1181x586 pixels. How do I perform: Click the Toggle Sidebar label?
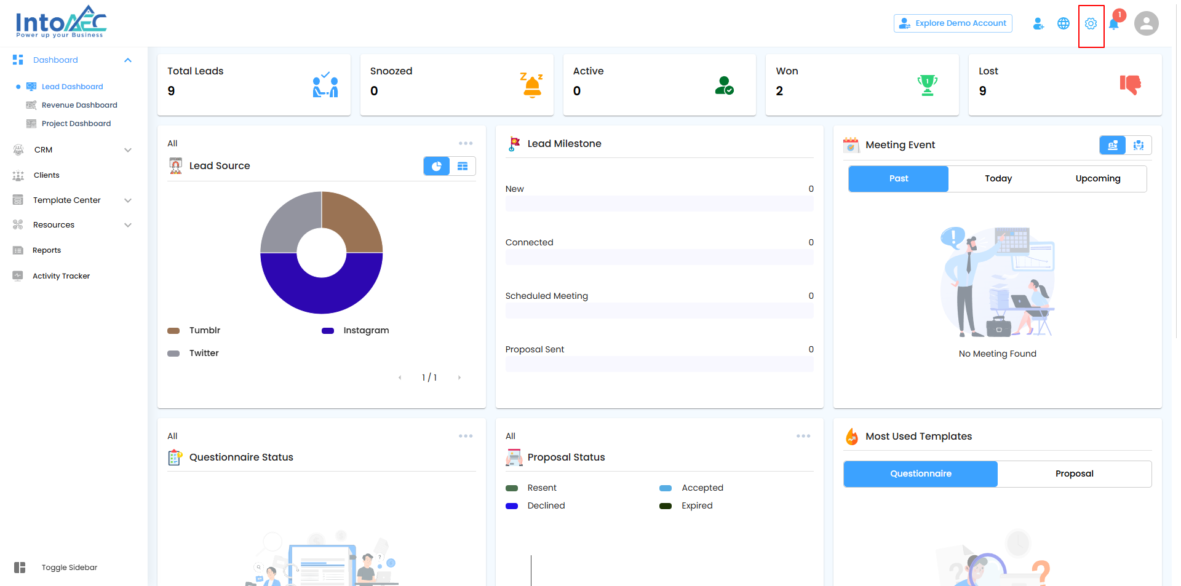coord(70,568)
